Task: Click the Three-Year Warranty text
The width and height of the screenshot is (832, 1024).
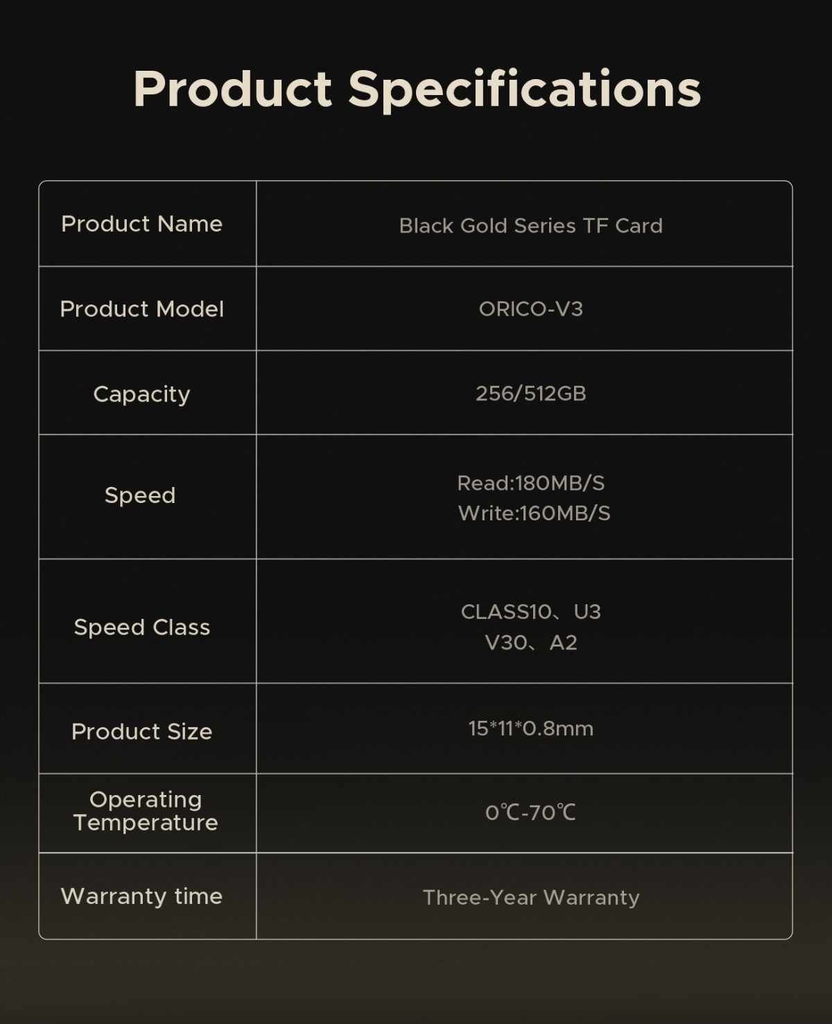Action: pyautogui.click(x=530, y=898)
